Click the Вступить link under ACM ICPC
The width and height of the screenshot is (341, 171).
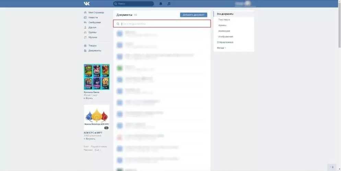point(91,139)
